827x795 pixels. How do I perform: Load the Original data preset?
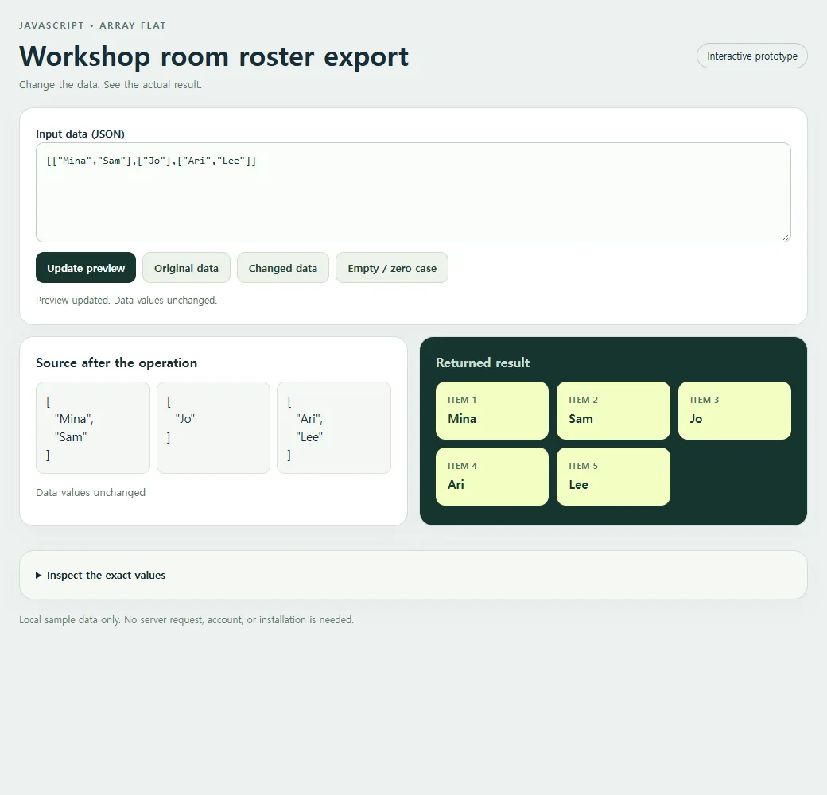[186, 268]
